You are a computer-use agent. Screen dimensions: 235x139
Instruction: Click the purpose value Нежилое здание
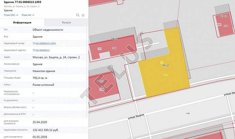pos(44,71)
